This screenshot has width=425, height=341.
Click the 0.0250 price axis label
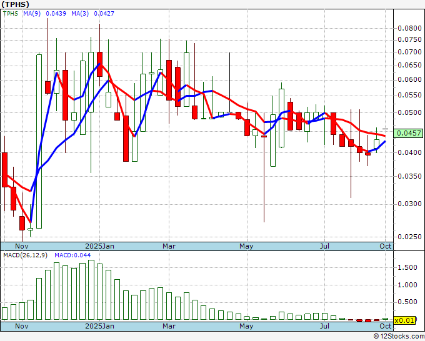click(409, 236)
